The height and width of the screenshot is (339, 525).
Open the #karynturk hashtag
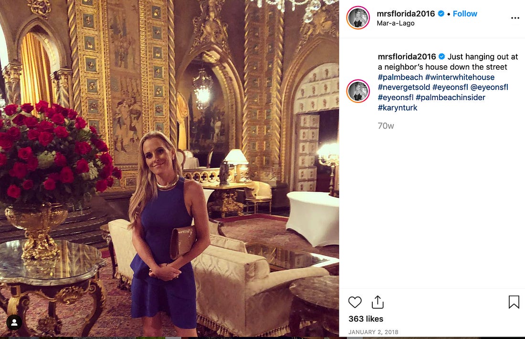click(x=398, y=108)
